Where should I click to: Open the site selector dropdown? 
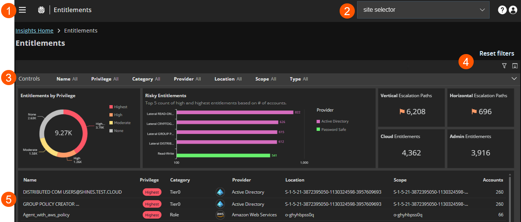(x=423, y=10)
